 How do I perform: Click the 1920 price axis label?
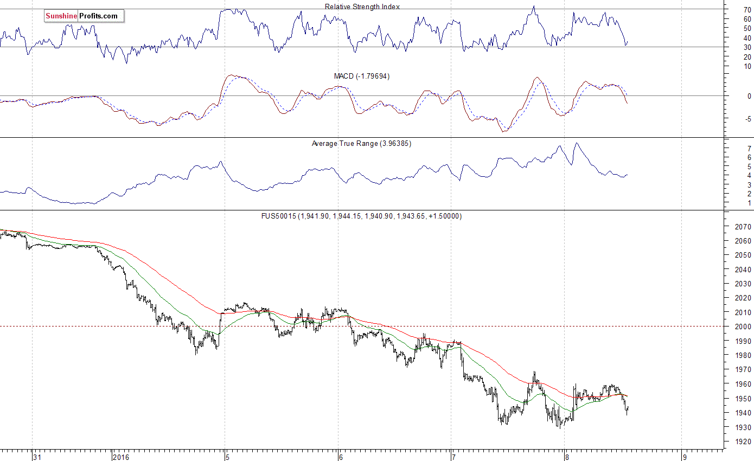click(743, 441)
